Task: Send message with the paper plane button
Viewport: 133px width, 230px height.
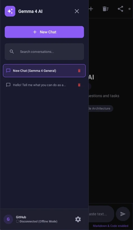Action: tap(123, 214)
